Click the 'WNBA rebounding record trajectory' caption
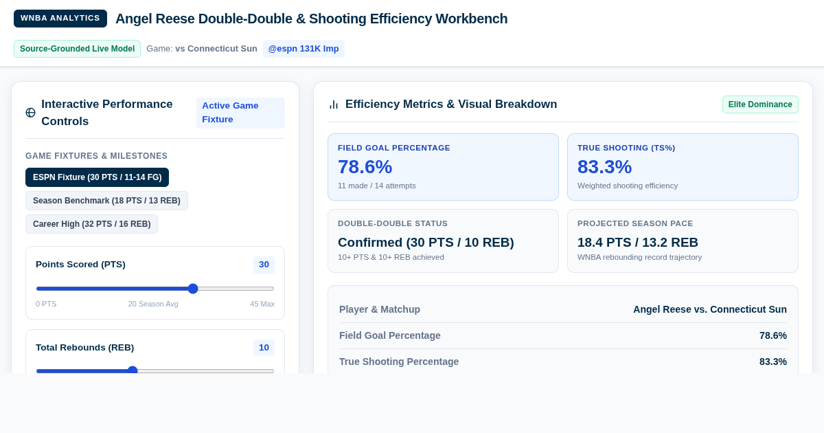 click(x=639, y=257)
